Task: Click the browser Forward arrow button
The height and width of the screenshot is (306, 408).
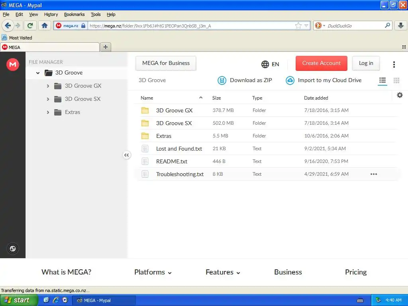Action: (x=18, y=25)
